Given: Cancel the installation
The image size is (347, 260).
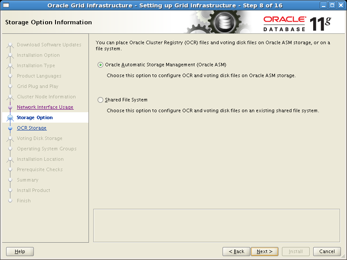Looking at the screenshot, I should pyautogui.click(x=327, y=251).
